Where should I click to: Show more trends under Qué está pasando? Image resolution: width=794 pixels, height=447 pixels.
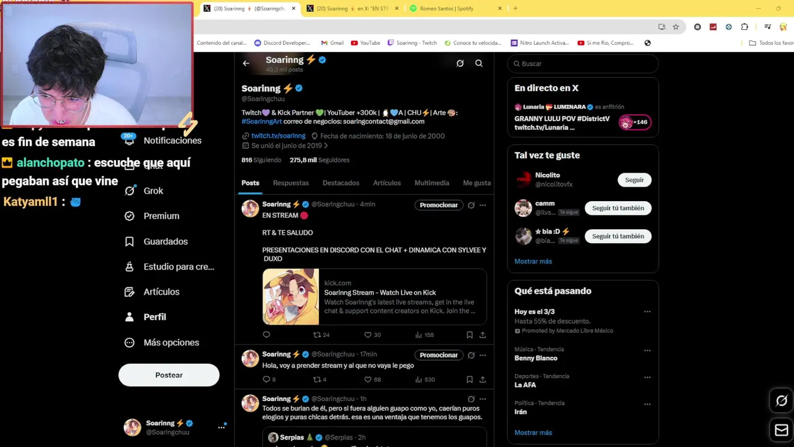pyautogui.click(x=533, y=433)
